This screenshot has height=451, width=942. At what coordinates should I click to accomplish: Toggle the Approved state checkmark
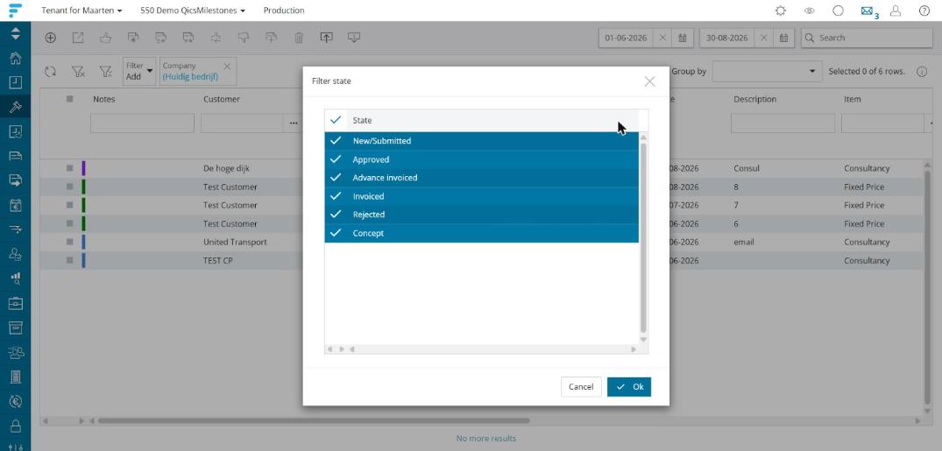click(x=336, y=159)
